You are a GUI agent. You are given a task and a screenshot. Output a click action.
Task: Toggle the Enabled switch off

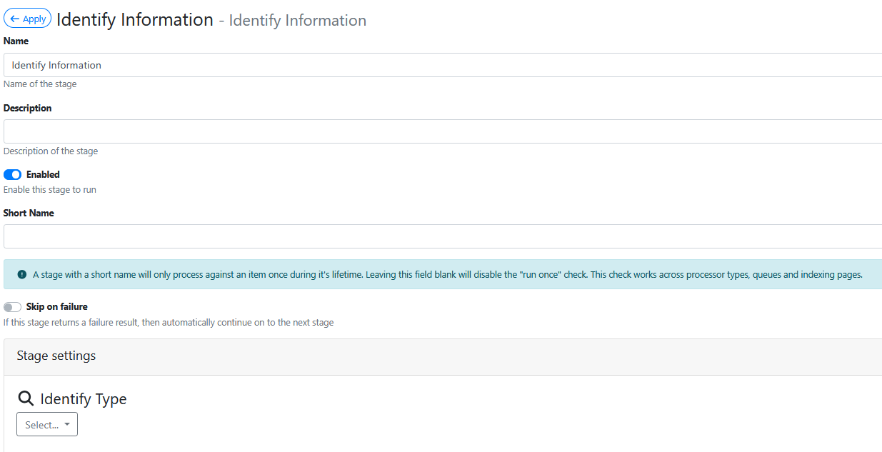(13, 174)
